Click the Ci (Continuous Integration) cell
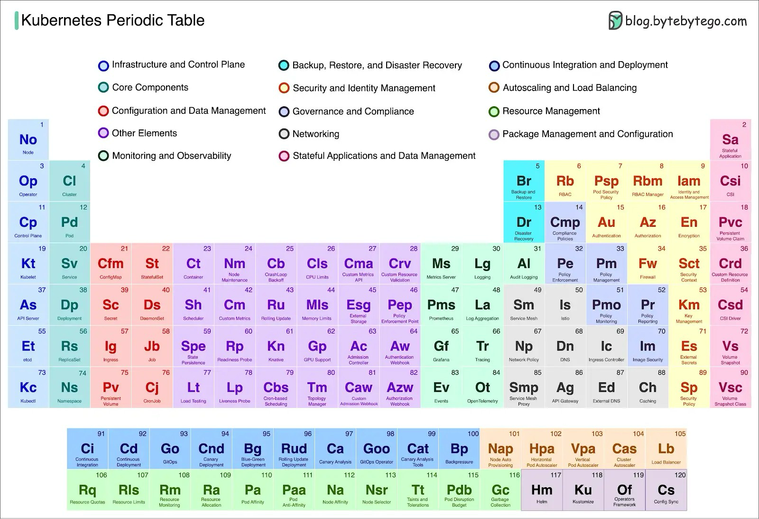Screen dimensions: 759x519 (x=88, y=448)
